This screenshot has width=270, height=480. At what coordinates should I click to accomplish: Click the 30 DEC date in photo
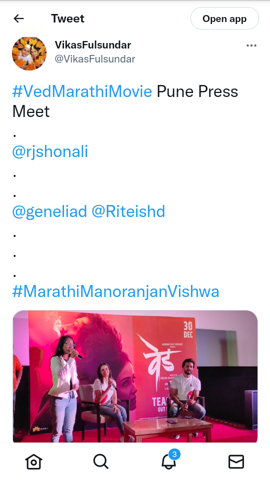coord(188,329)
